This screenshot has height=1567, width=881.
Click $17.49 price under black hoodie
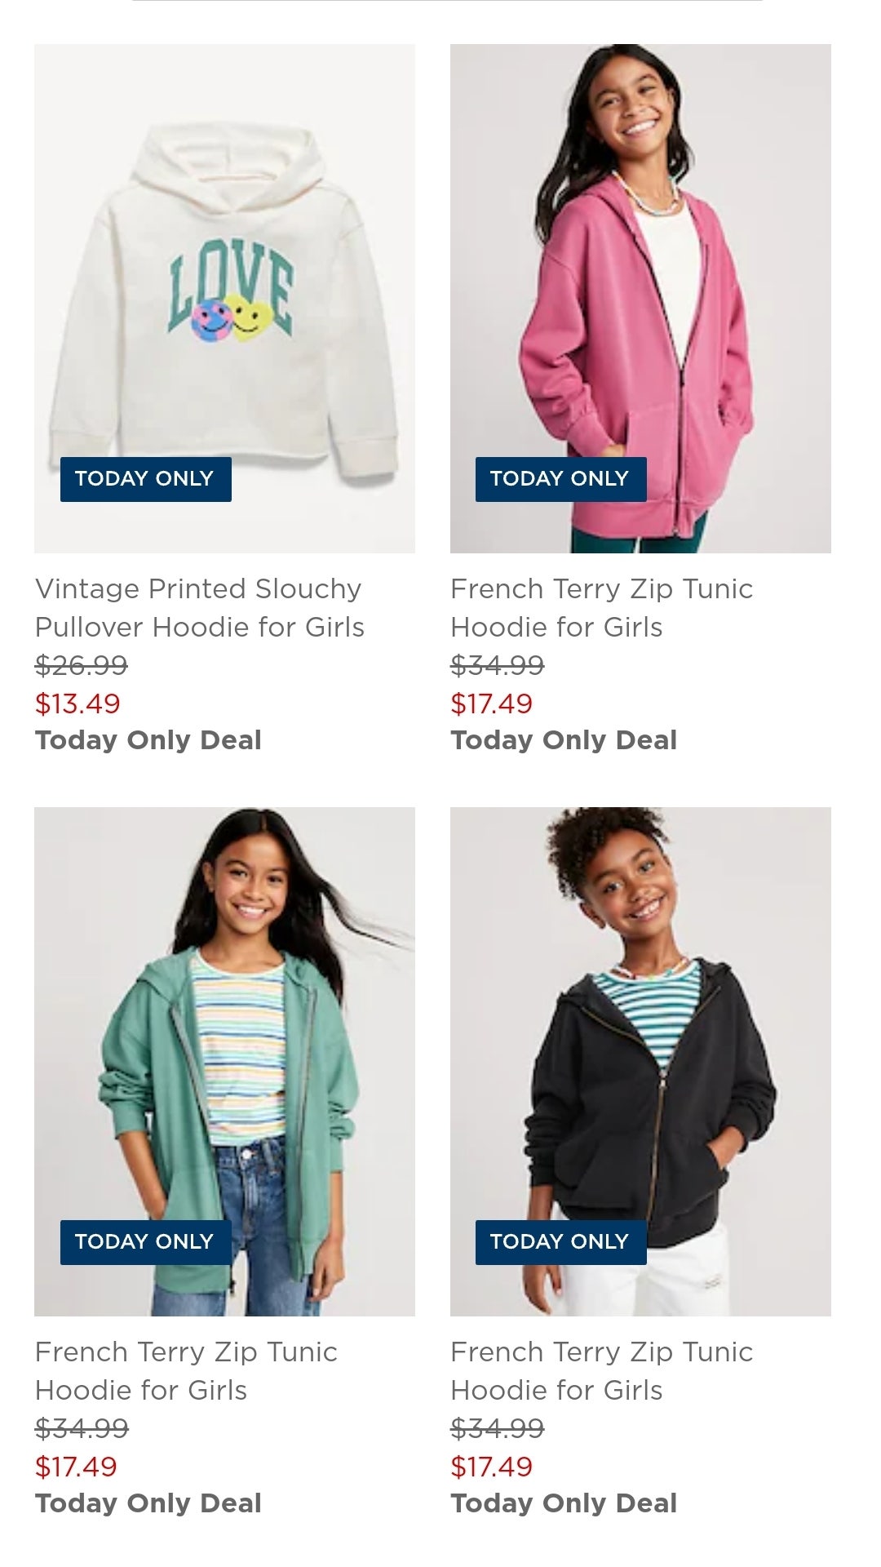point(491,1467)
